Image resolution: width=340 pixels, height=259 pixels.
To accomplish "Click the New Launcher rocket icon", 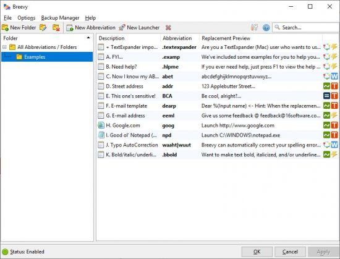I will click(x=122, y=28).
